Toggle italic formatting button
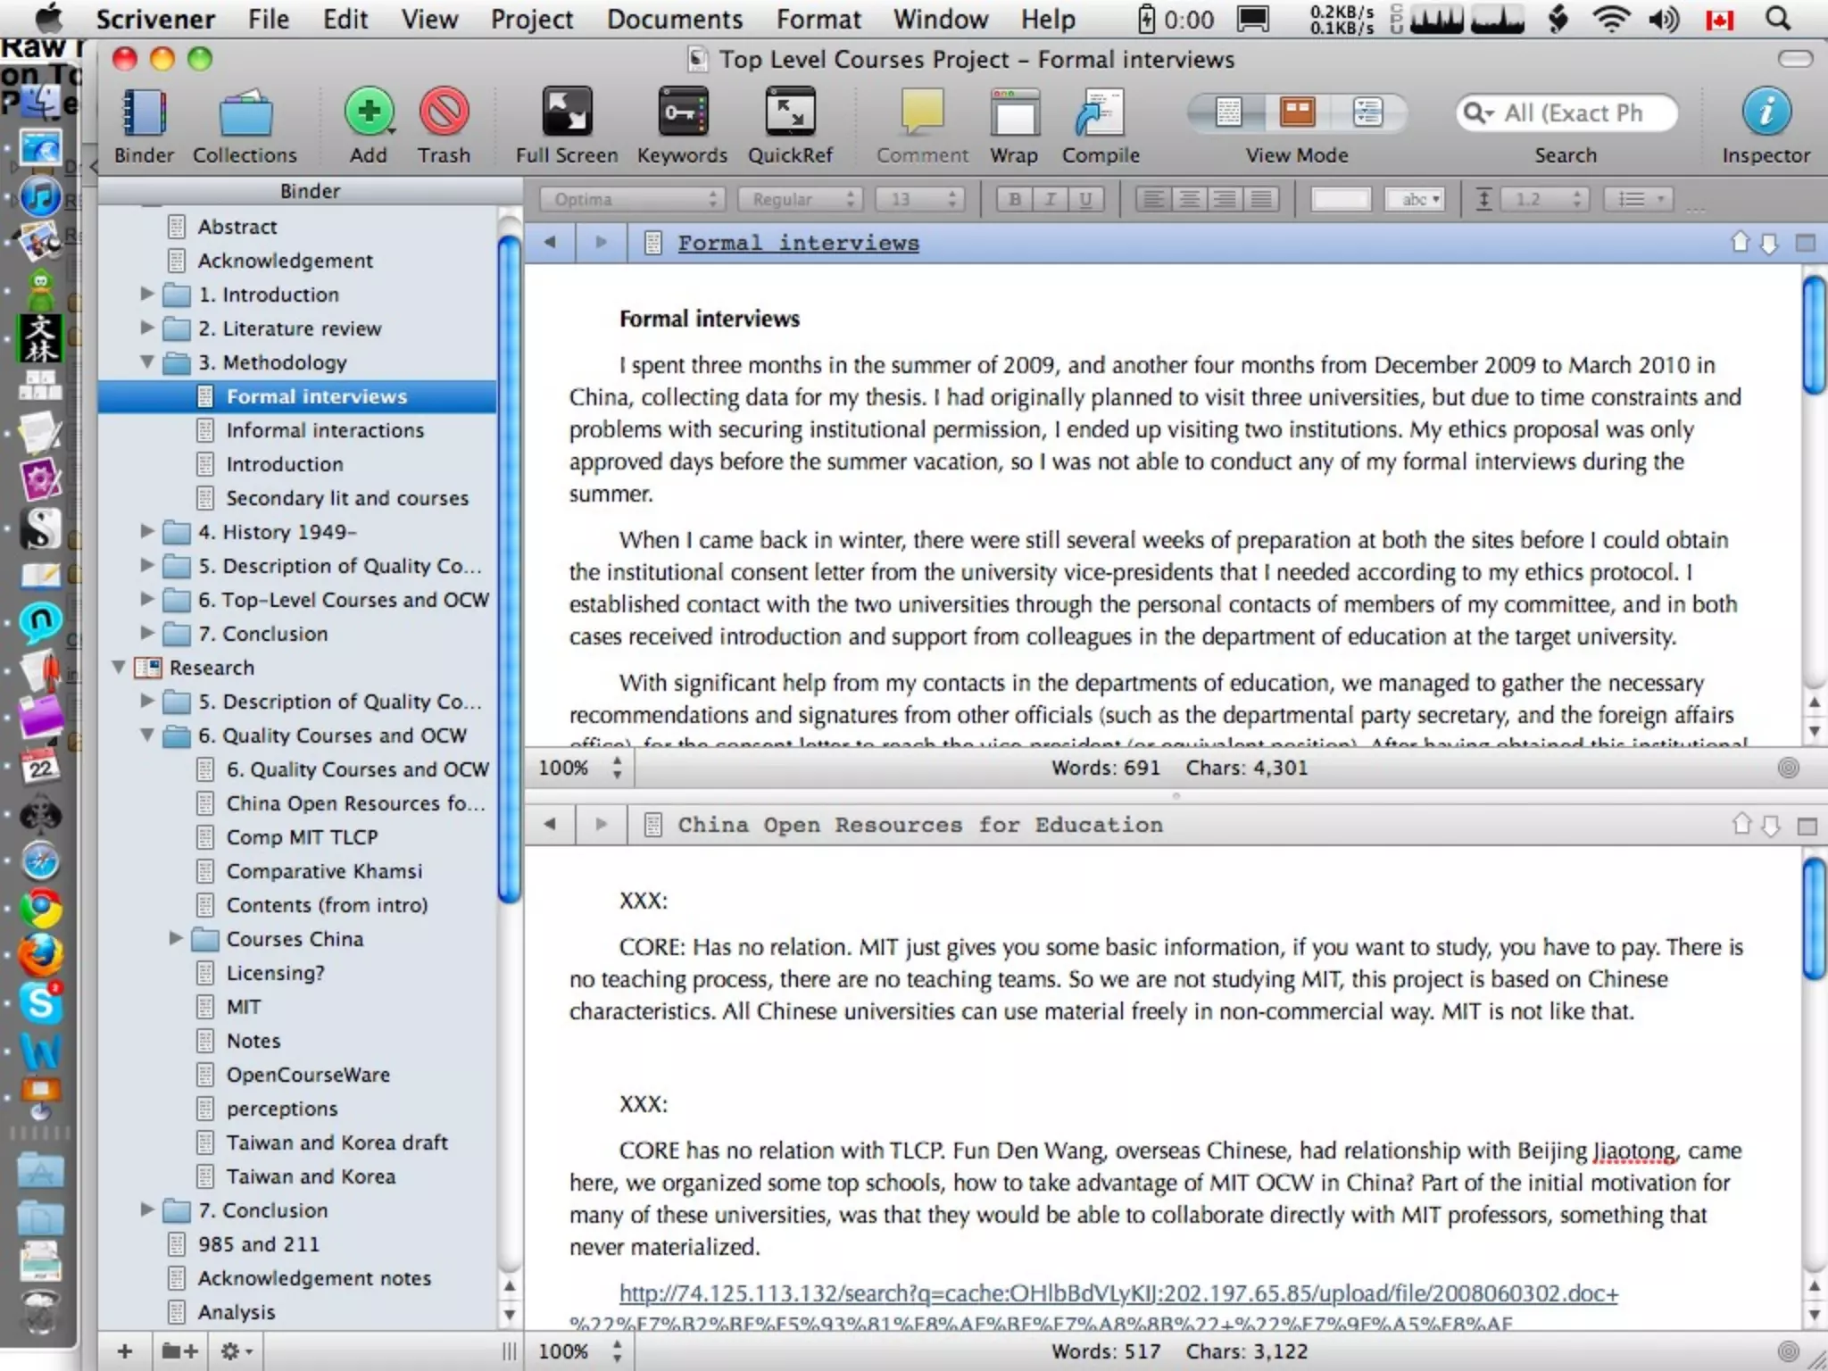1828x1371 pixels. point(1051,199)
